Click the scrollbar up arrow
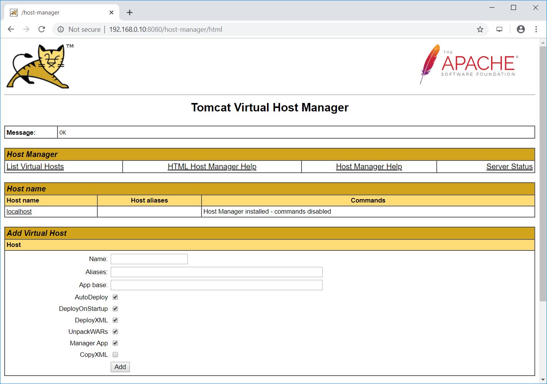The width and height of the screenshot is (547, 384). click(x=543, y=42)
